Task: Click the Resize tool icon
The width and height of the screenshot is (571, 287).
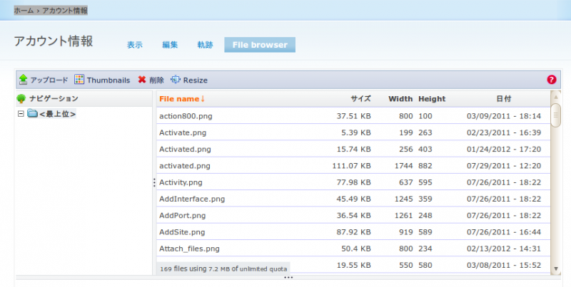Action: 176,80
